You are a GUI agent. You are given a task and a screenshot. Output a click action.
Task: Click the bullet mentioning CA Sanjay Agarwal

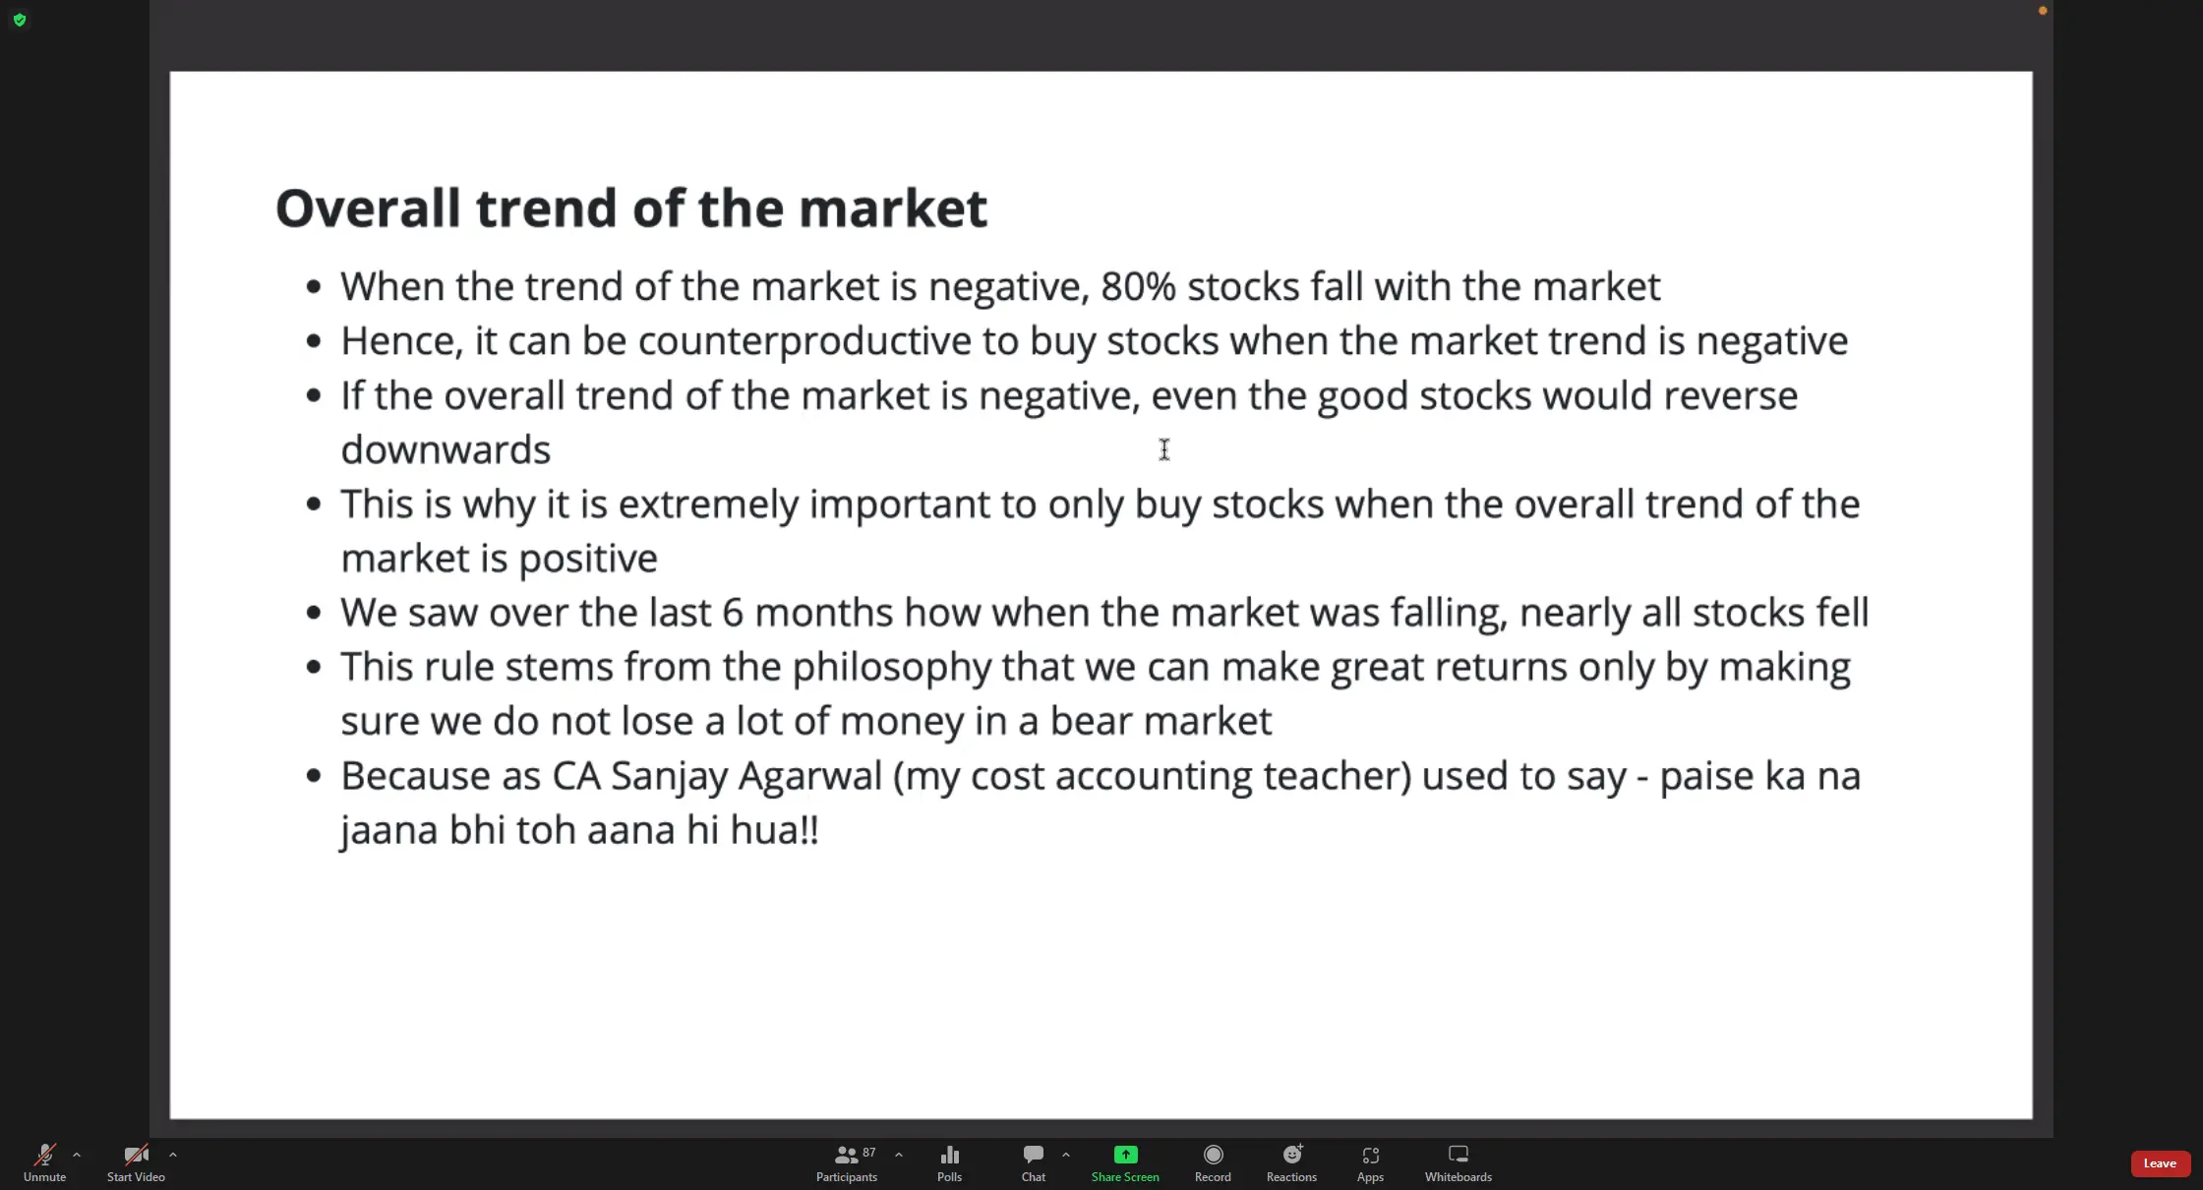click(x=1101, y=776)
